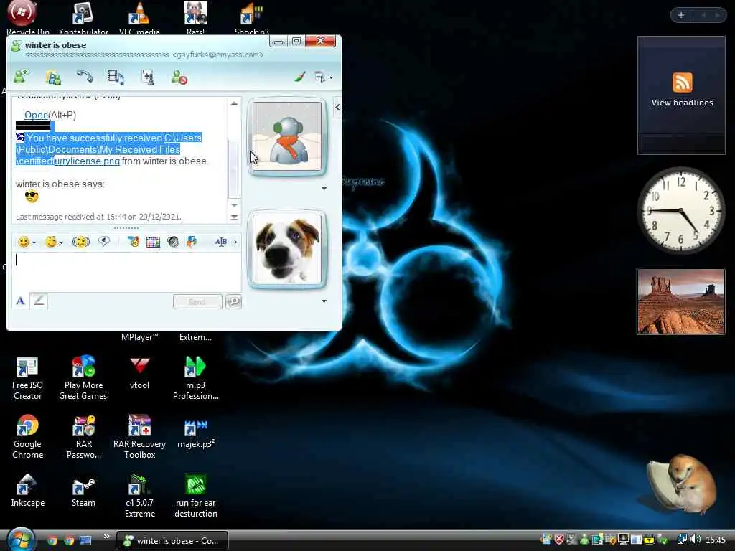Open the dropdown below your dog picture

[x=324, y=301]
